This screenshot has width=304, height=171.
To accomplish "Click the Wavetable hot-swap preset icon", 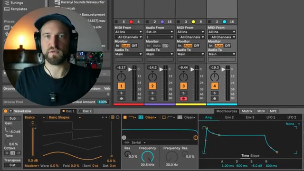I will click(10, 111).
